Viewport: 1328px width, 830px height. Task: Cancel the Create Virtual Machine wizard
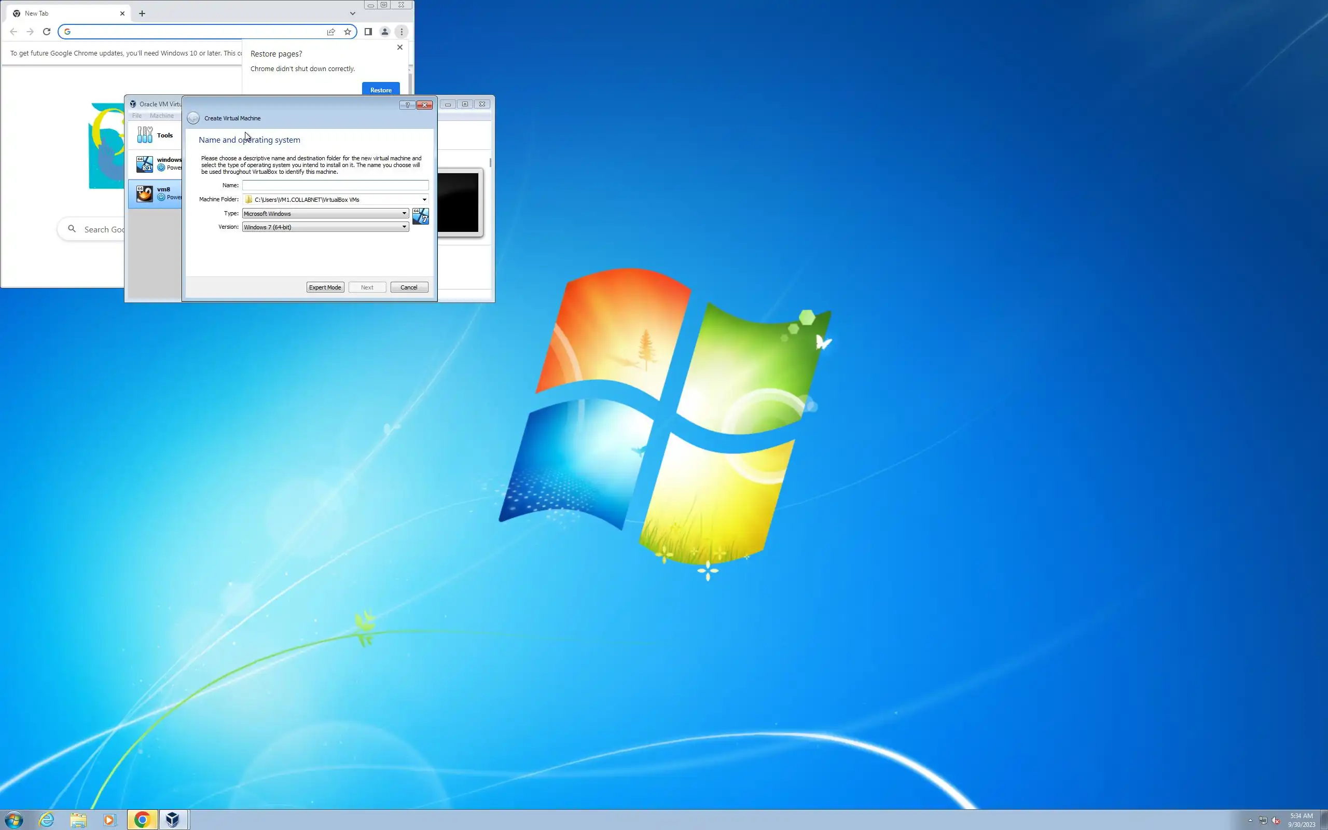click(409, 287)
